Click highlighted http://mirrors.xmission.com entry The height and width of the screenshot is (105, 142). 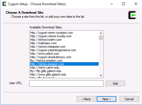pos(64,64)
